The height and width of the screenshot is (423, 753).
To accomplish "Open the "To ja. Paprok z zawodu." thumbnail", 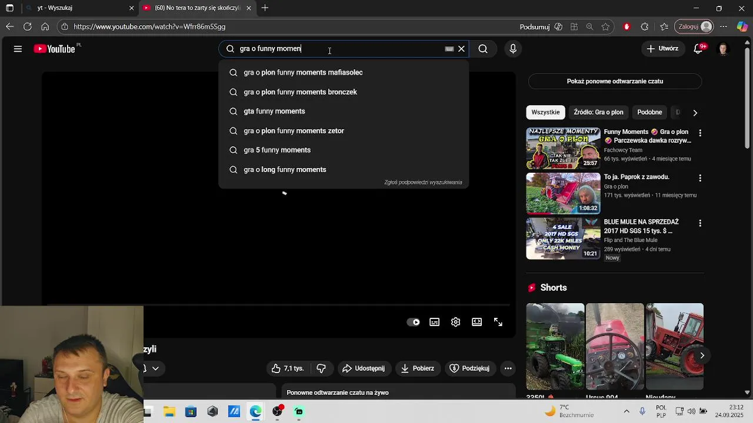I will click(563, 193).
